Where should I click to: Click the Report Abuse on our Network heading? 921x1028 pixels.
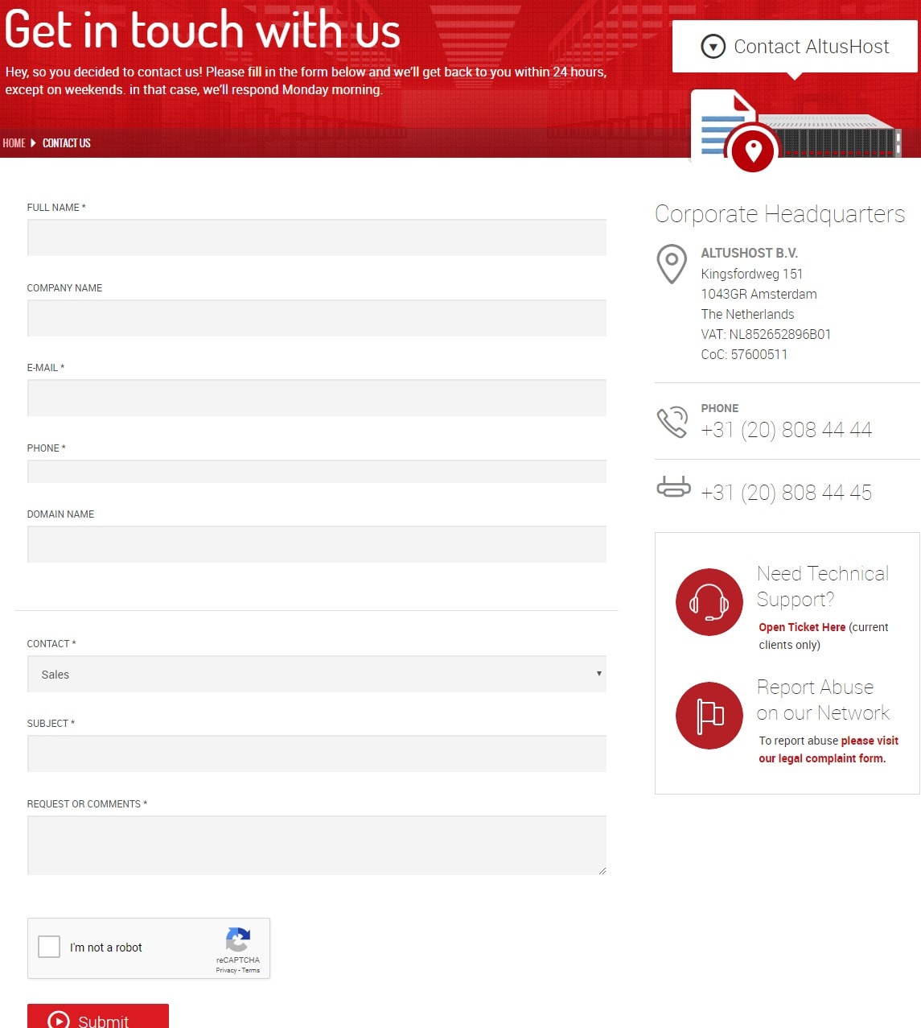tap(823, 700)
